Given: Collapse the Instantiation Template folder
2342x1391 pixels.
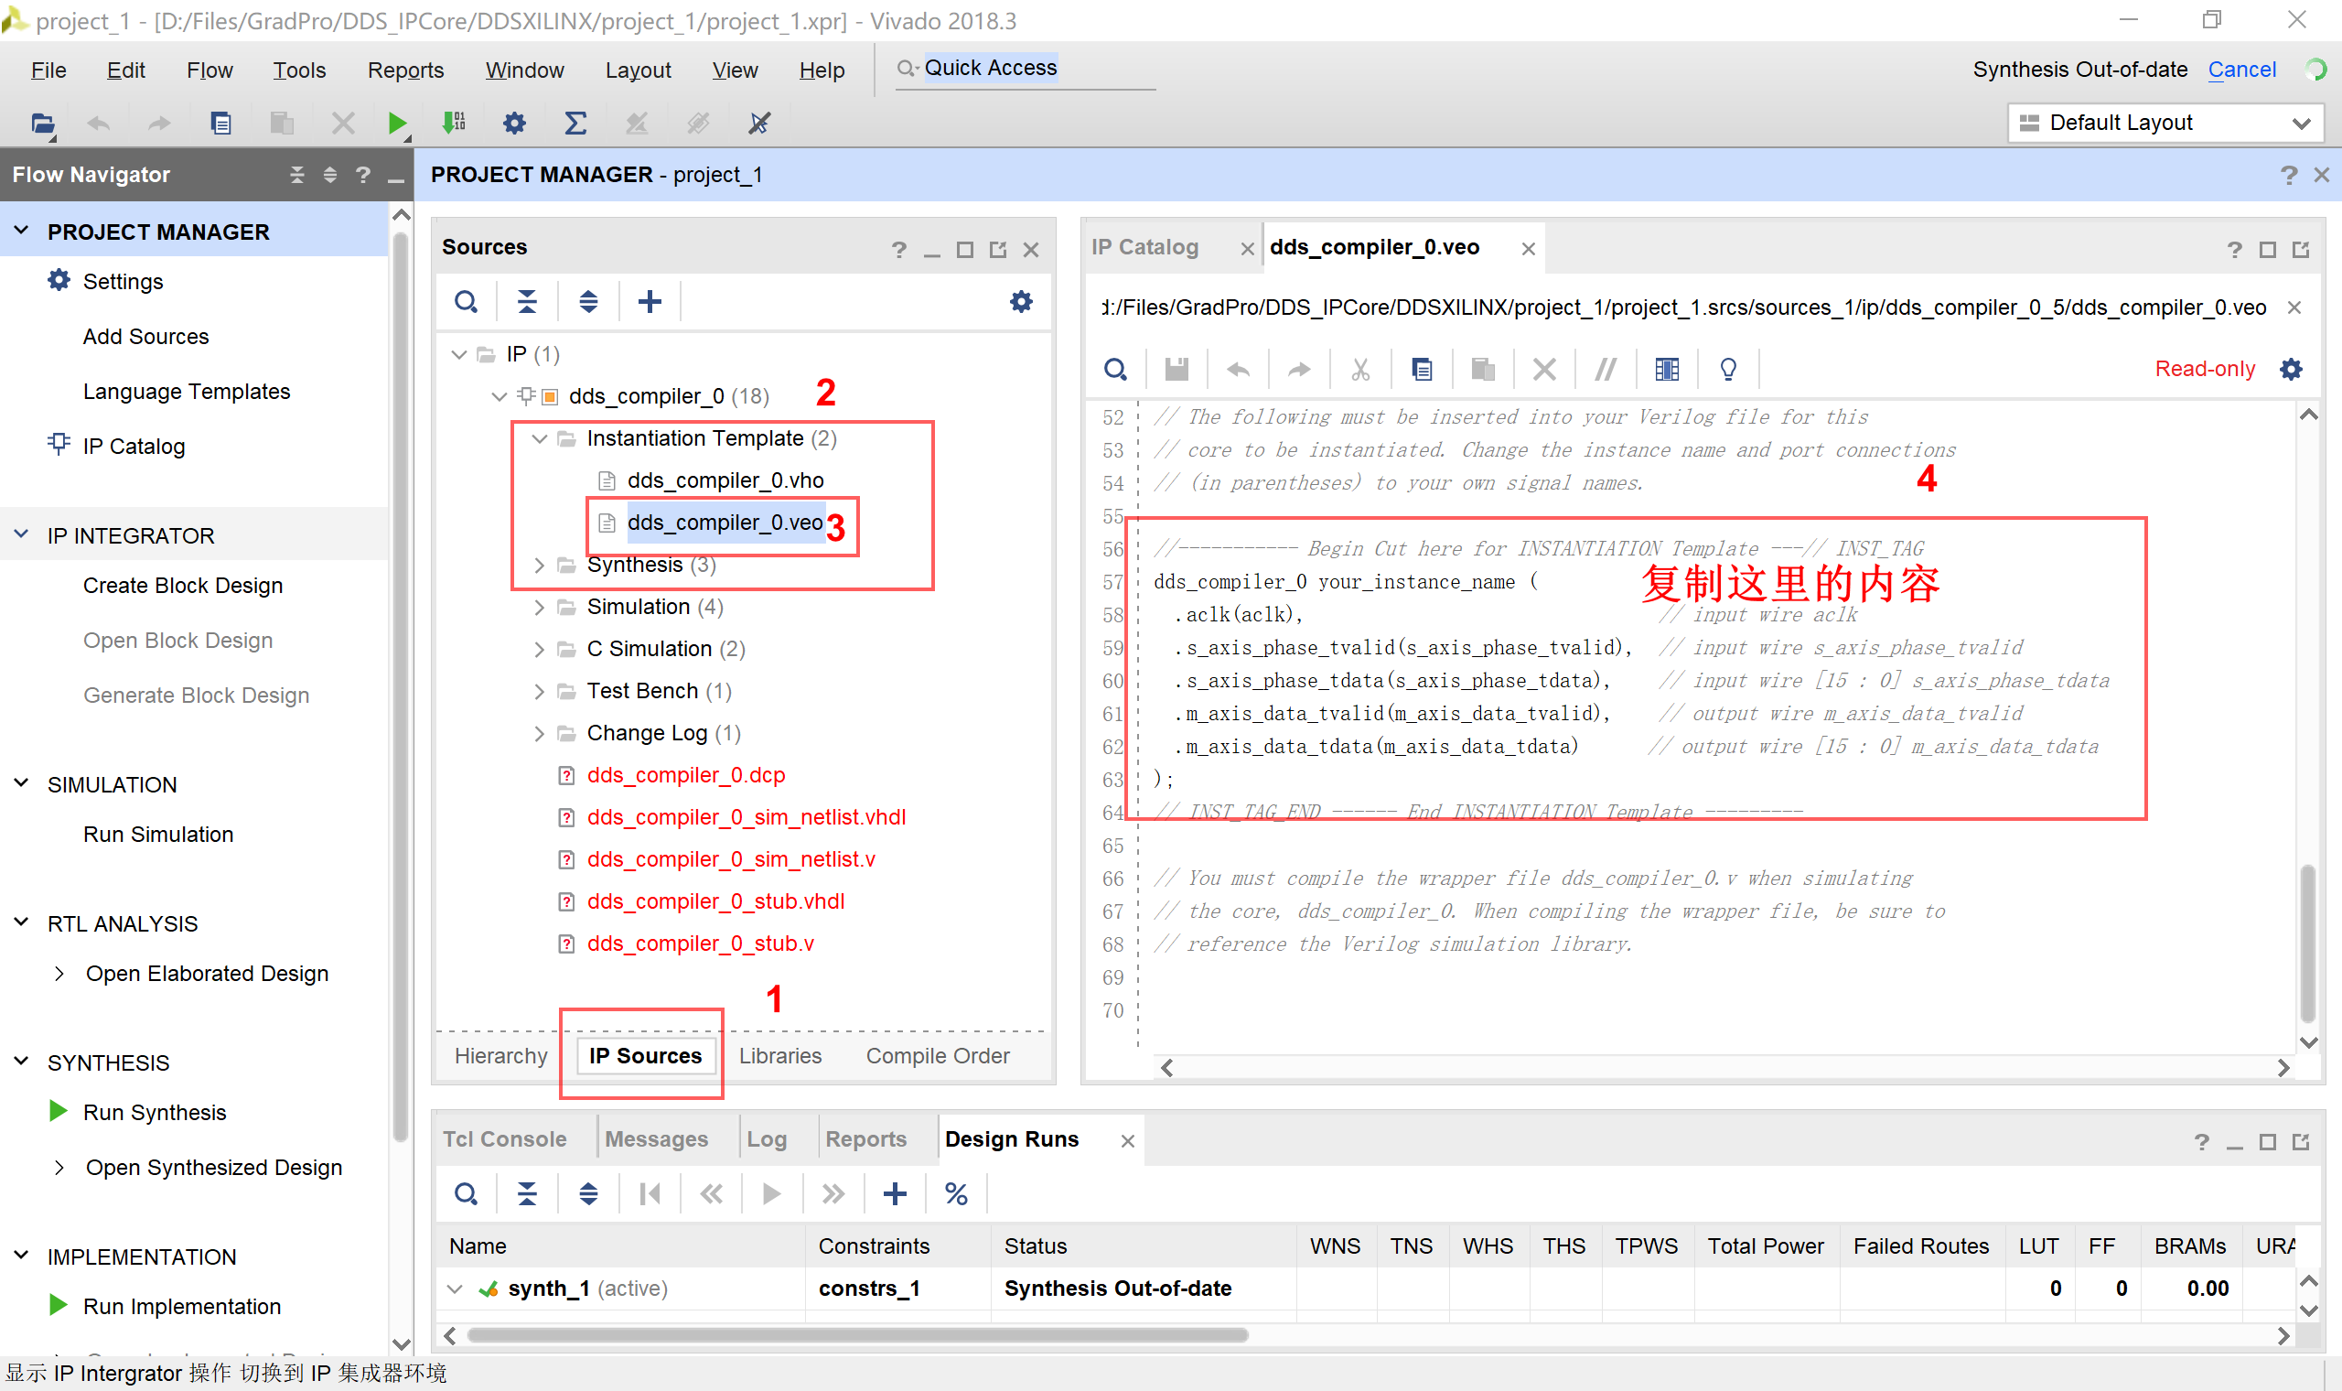Looking at the screenshot, I should coord(540,438).
